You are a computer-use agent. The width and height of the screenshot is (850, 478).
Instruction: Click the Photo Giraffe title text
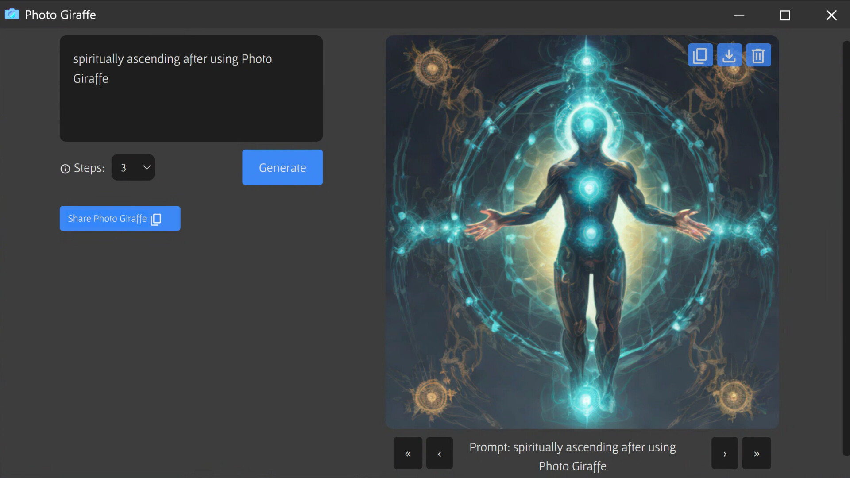pos(61,15)
